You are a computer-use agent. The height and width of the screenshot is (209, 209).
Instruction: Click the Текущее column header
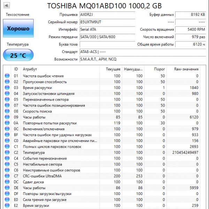tap(111, 69)
